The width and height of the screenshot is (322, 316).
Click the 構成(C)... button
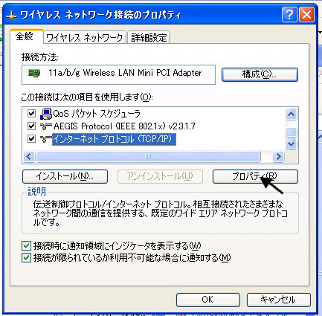point(260,74)
